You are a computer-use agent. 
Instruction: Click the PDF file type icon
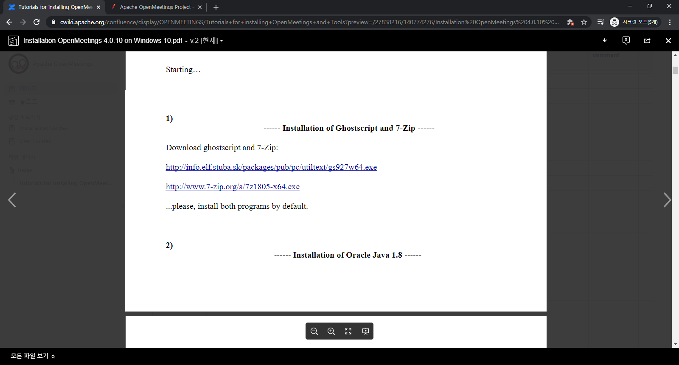(13, 41)
